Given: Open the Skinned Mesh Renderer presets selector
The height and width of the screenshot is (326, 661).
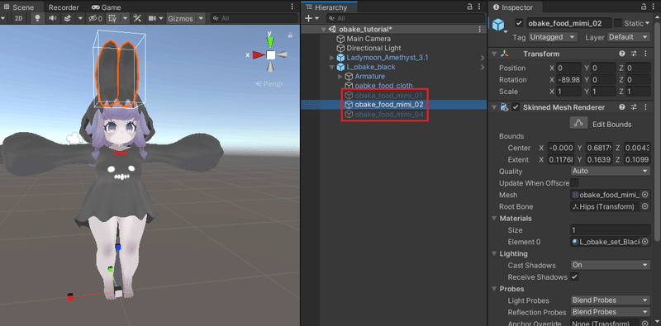Looking at the screenshot, I should click(634, 107).
